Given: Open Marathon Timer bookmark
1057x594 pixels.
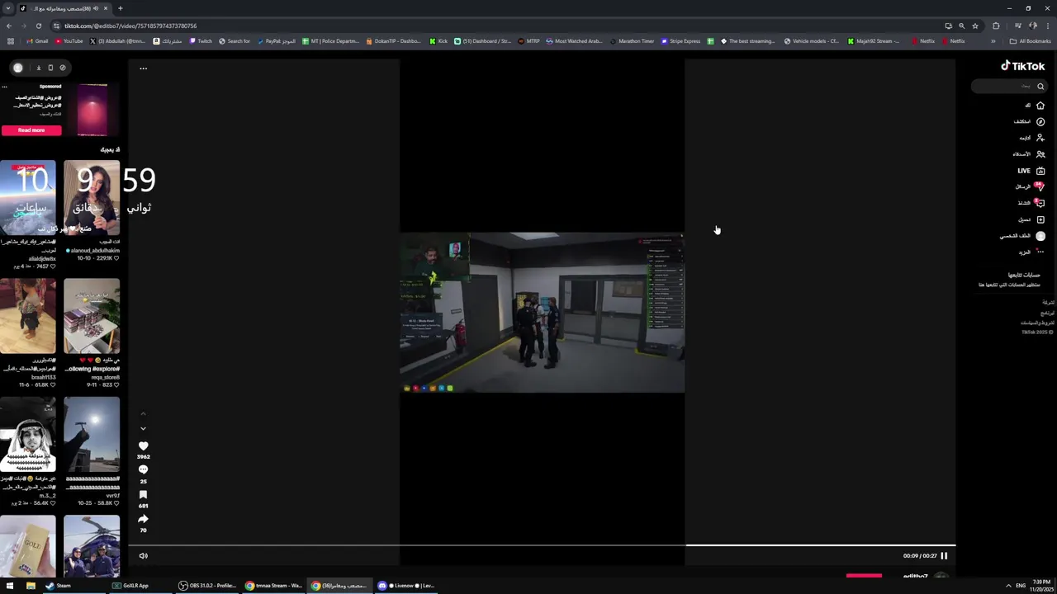Looking at the screenshot, I should (x=631, y=41).
